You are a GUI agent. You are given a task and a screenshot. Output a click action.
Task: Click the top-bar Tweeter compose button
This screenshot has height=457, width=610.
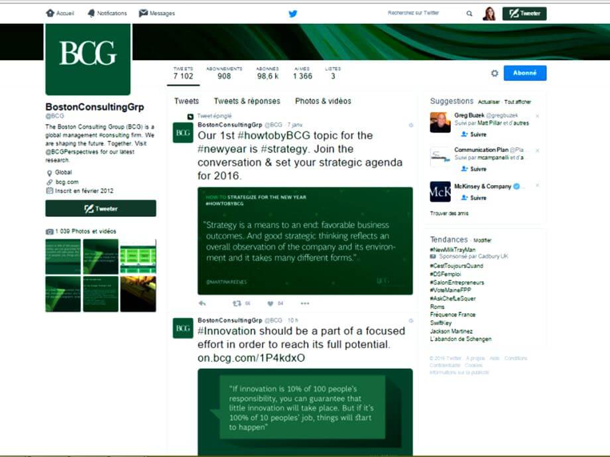coord(524,14)
